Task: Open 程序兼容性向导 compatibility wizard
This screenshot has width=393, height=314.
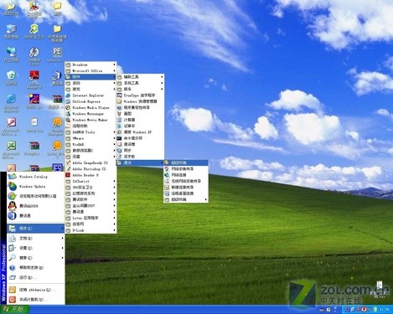Action: pos(140,107)
